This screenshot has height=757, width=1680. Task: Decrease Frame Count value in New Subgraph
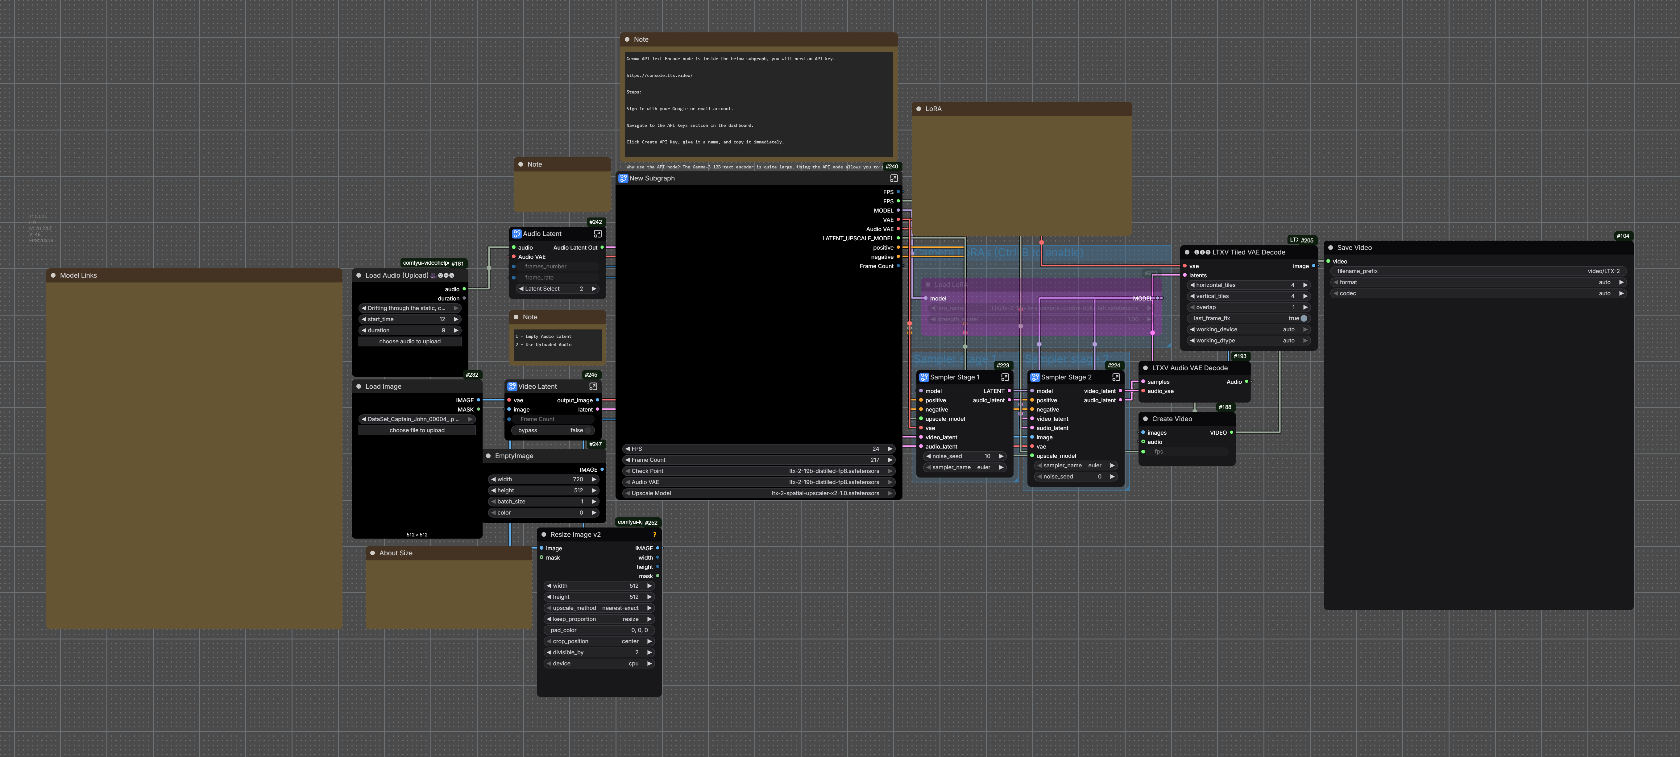[x=627, y=460]
